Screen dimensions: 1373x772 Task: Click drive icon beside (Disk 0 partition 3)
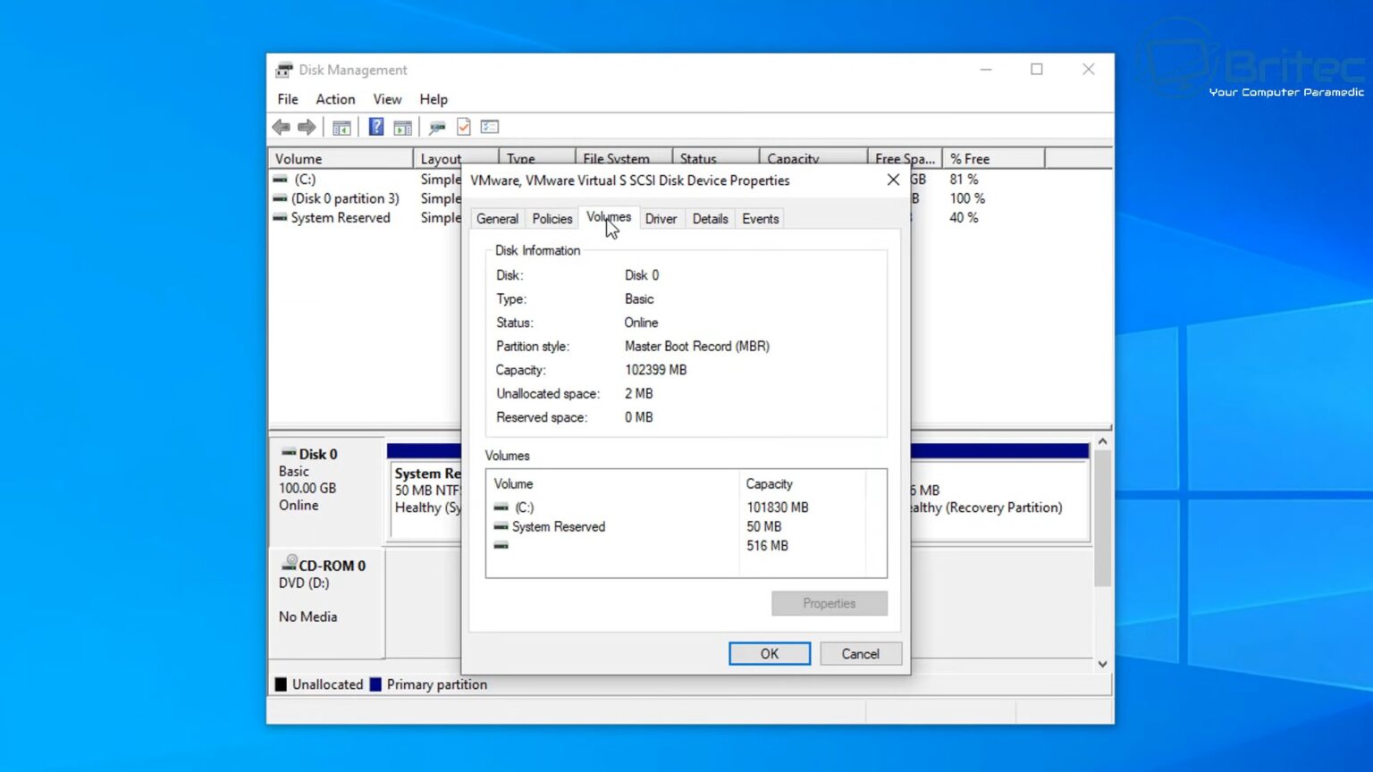tap(281, 198)
